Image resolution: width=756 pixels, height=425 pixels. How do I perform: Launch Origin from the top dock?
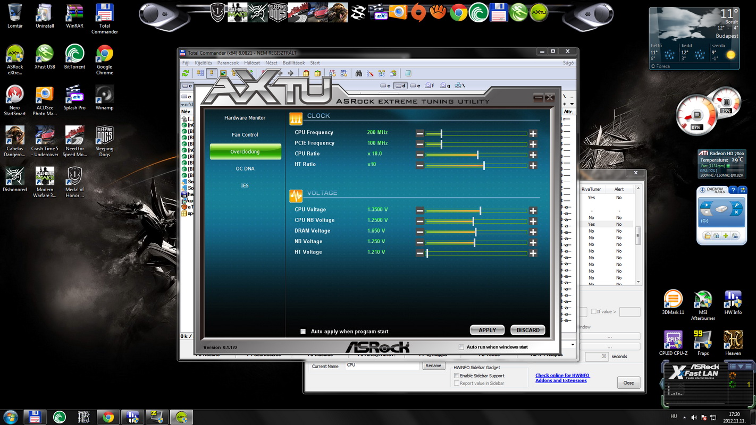(x=418, y=13)
